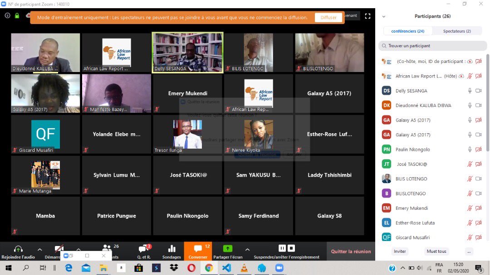Open Opera browser from the taskbar
Image resolution: width=490 pixels, height=275 pixels.
191,268
